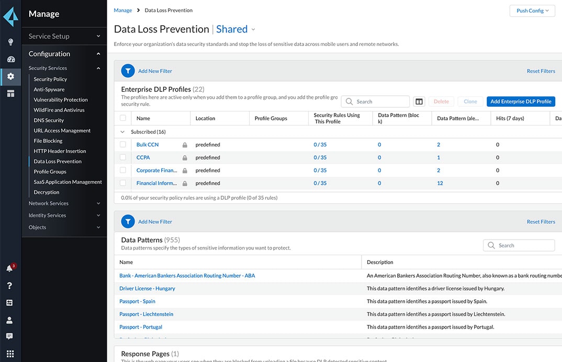This screenshot has height=362, width=562.
Task: Open Profile Groups in Security Services
Action: [50, 171]
